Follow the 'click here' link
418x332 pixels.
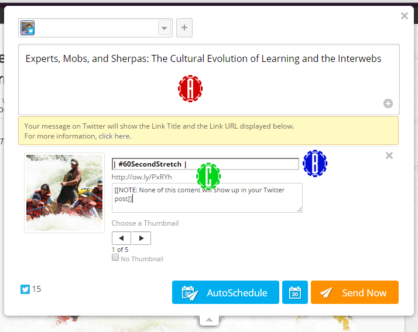115,136
